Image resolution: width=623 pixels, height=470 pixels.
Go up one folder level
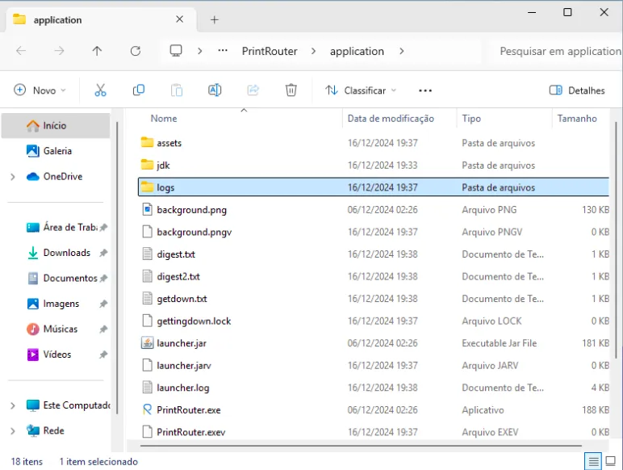pyautogui.click(x=97, y=51)
